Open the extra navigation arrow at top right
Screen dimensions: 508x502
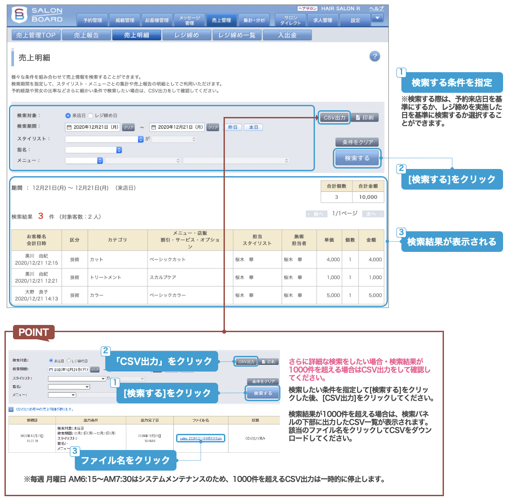click(378, 18)
